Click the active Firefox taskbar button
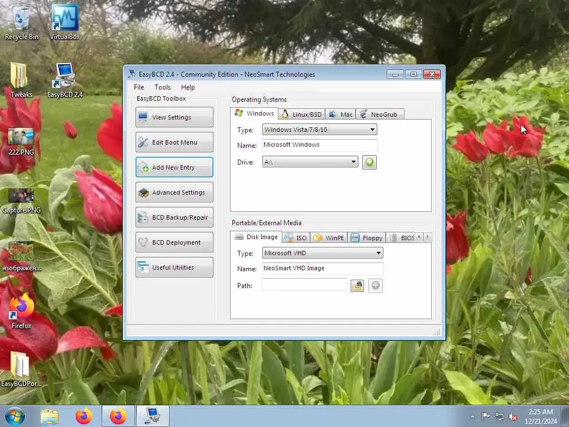 click(118, 416)
